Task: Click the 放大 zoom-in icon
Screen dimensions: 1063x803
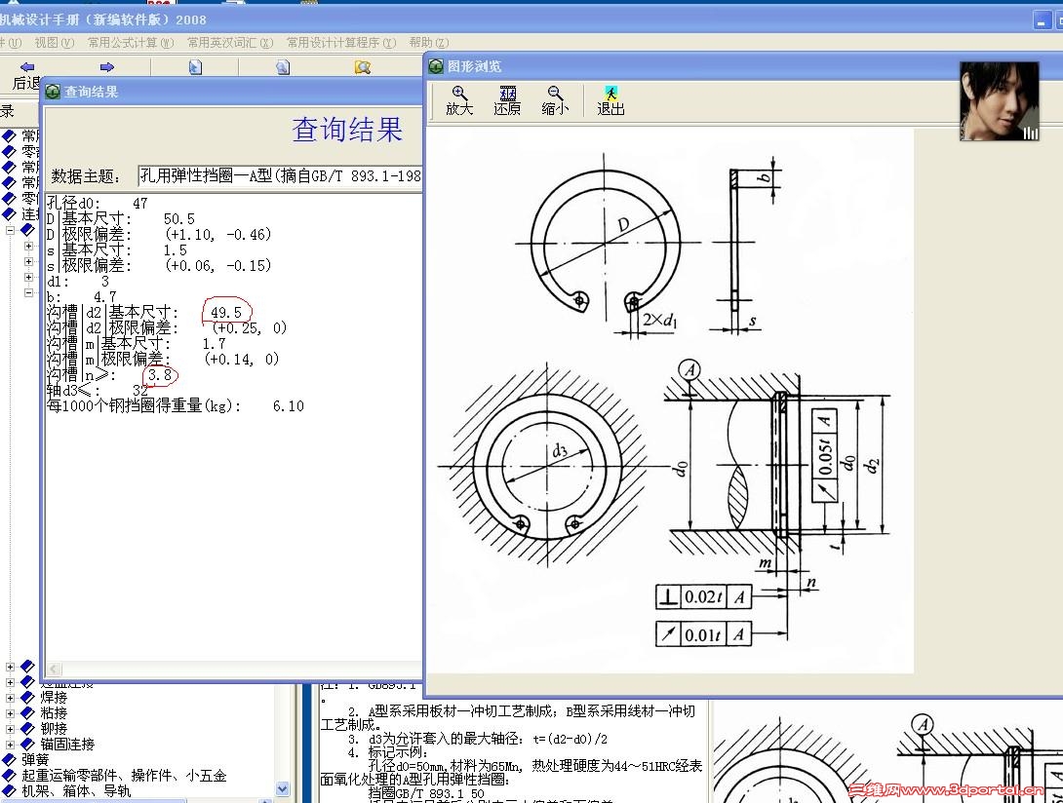Action: [x=459, y=93]
